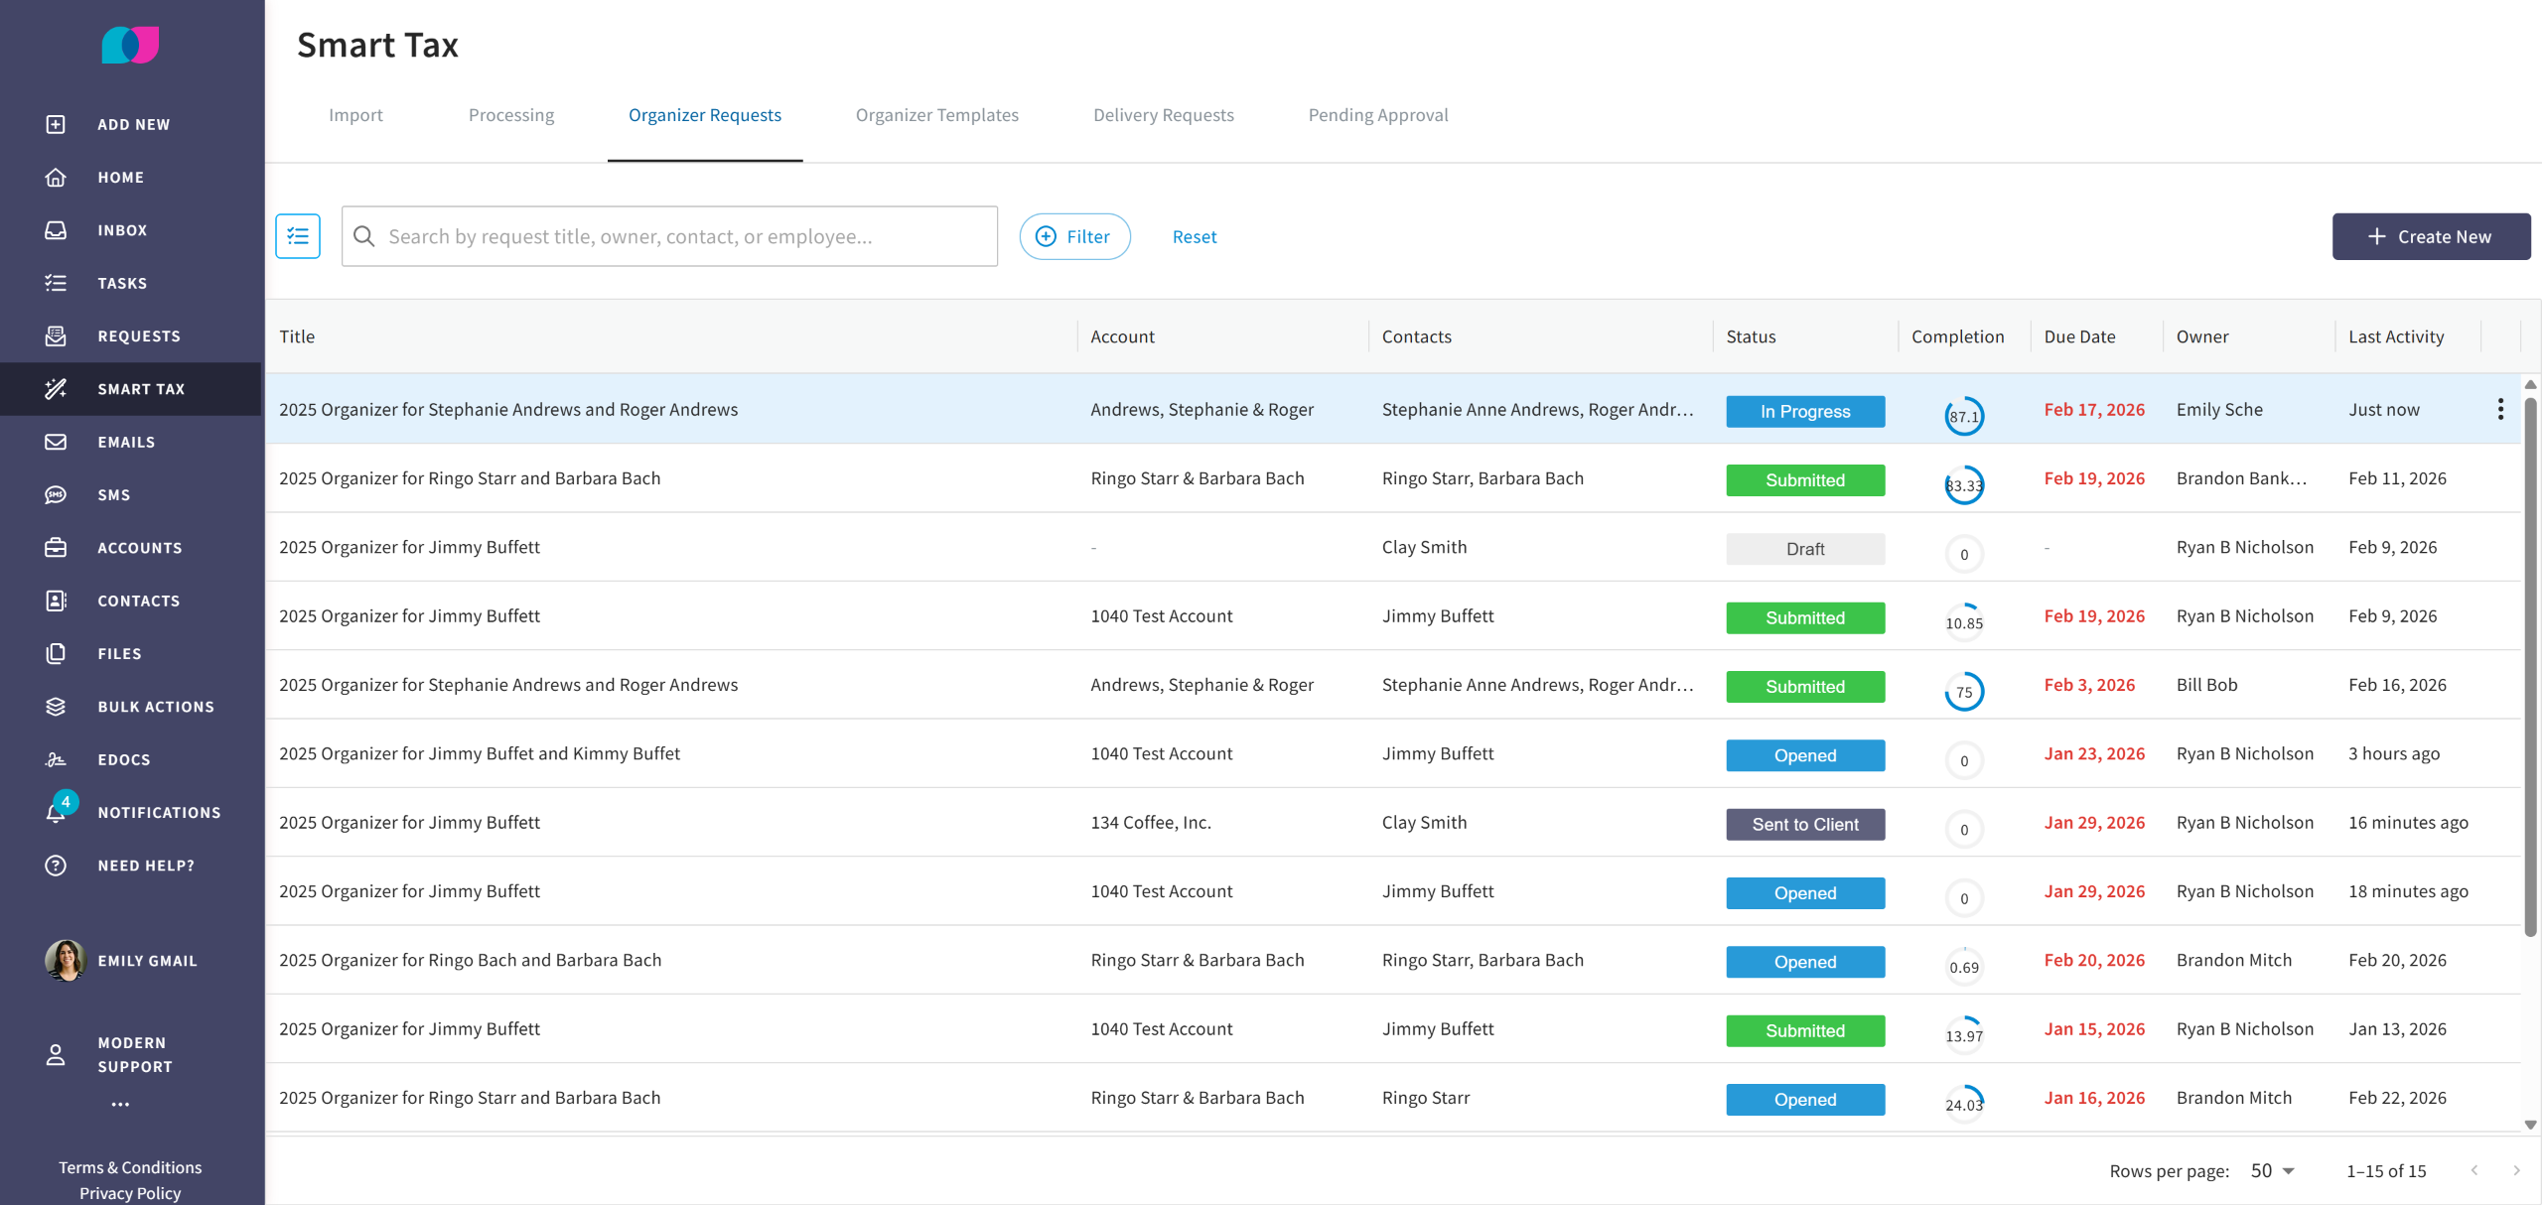Open the Accounts briefcase icon
2542x1205 pixels.
point(56,548)
